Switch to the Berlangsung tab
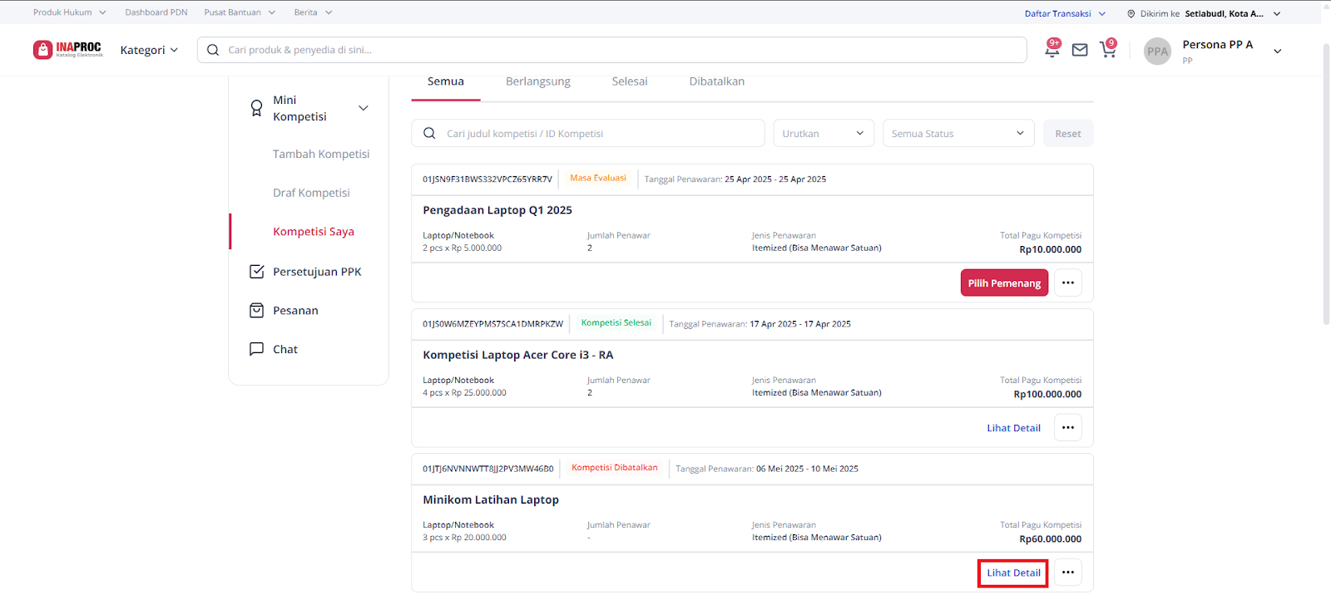 (538, 81)
